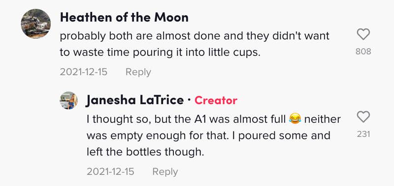Like Janesha LaTrice's reply with heart
Viewport: 394px width, 186px height.
pyautogui.click(x=363, y=117)
